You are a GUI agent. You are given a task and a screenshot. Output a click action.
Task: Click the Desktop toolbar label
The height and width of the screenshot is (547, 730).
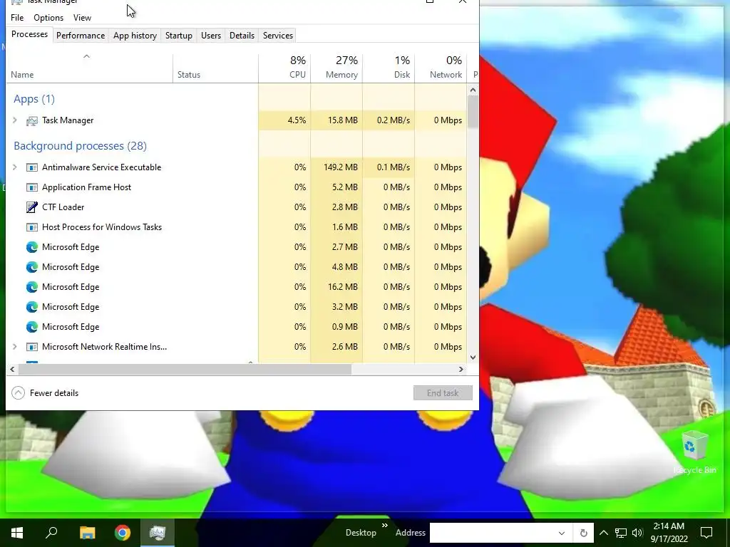coord(361,533)
